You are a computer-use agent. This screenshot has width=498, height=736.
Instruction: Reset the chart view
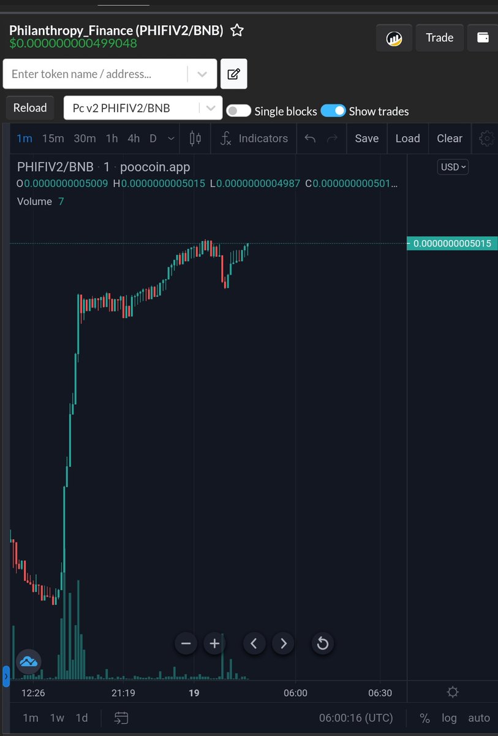(323, 643)
